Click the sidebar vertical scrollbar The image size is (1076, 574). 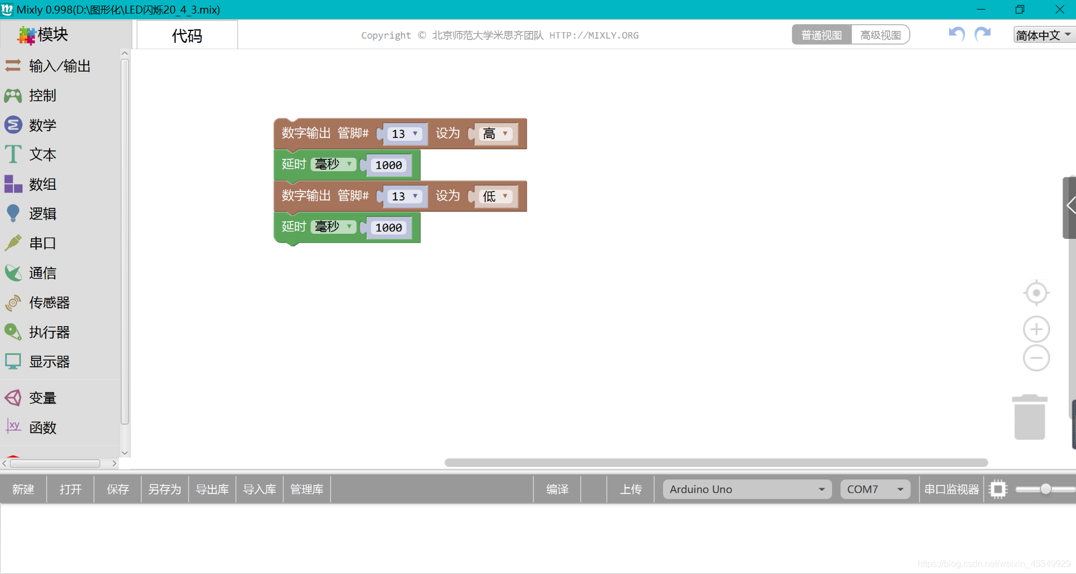[125, 242]
